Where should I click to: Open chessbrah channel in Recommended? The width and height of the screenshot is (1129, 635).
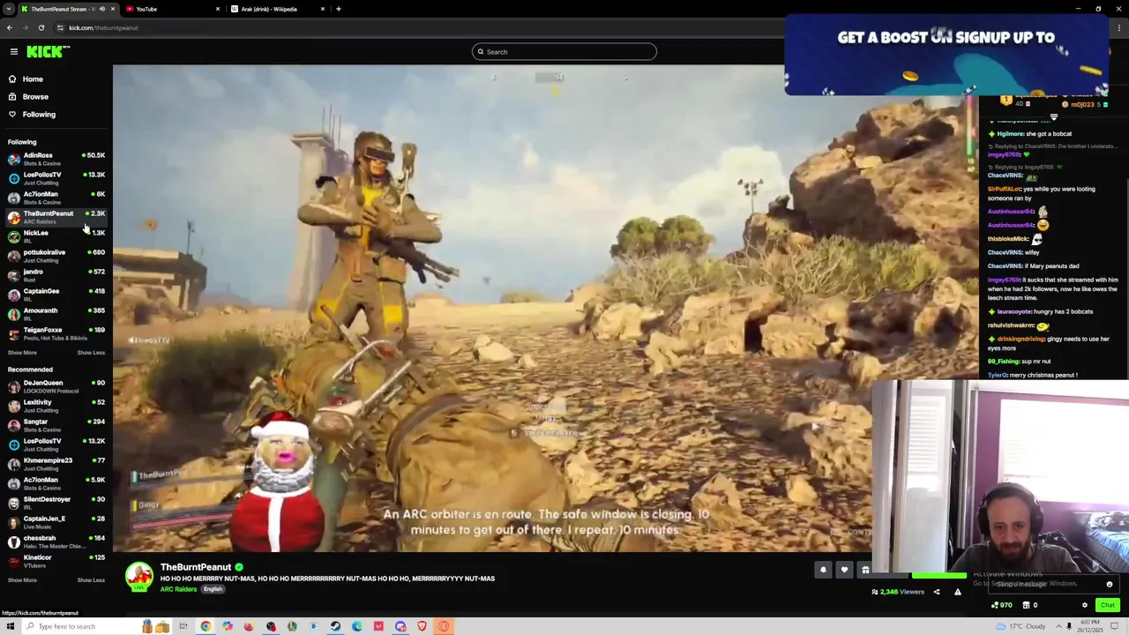click(x=56, y=542)
